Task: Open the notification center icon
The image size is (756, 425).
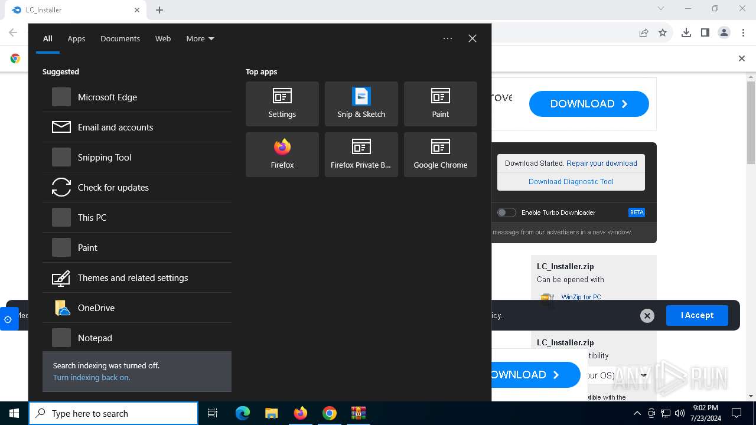Action: point(737,413)
